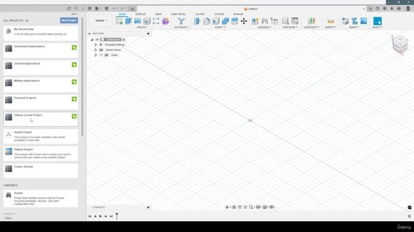The image size is (414, 232).
Task: Click the Offset Plane icon in Construct
Action: point(311,21)
